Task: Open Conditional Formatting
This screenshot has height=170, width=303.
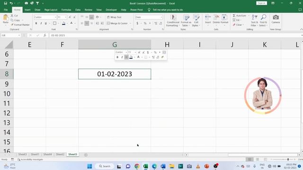Action: tap(173, 21)
